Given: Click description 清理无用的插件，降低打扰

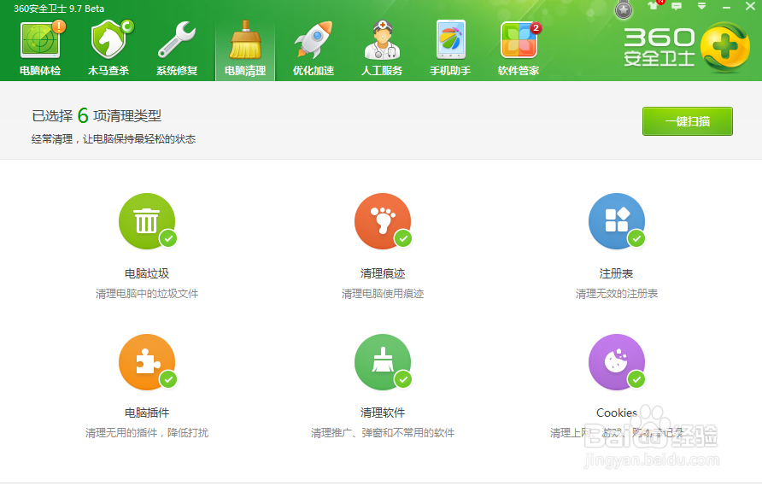Looking at the screenshot, I should 147,432.
